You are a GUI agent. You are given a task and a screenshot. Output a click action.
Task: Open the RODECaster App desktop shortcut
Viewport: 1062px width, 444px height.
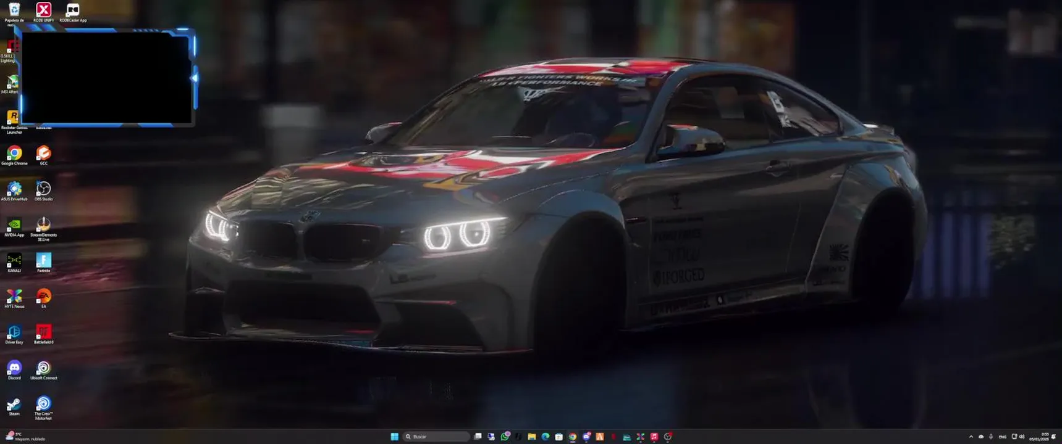tap(73, 12)
